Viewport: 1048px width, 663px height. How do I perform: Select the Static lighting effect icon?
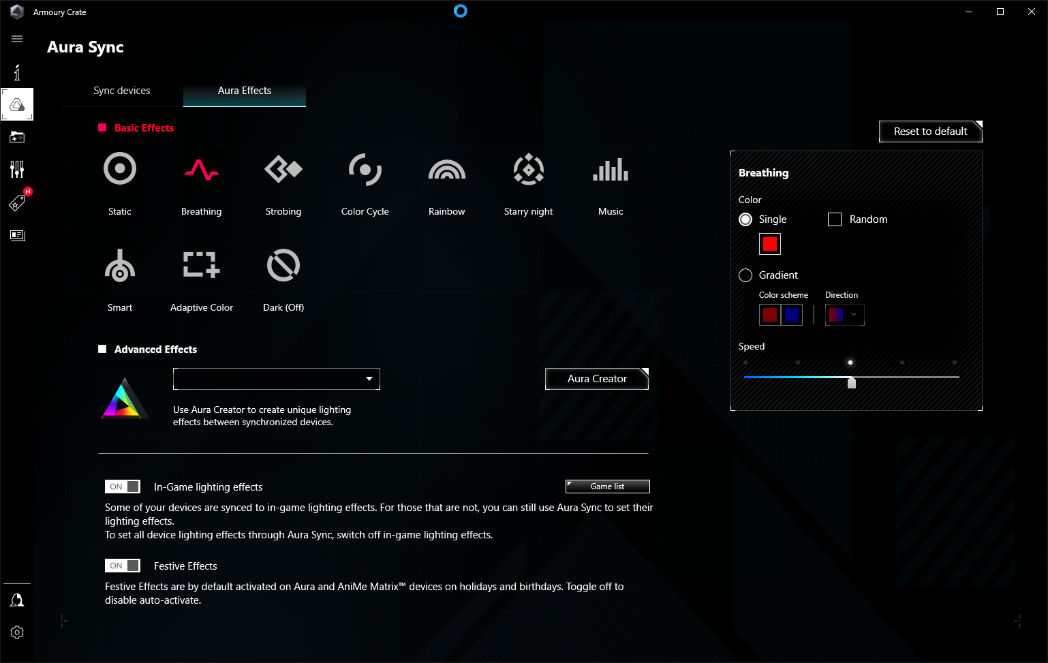[x=120, y=168]
